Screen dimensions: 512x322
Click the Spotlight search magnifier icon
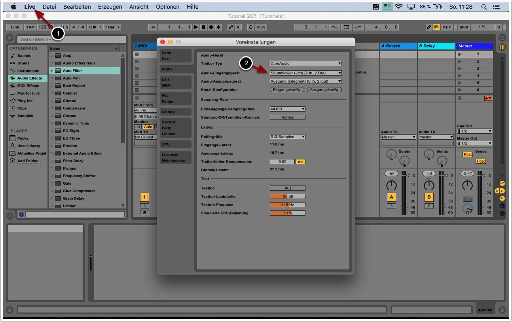(484, 7)
